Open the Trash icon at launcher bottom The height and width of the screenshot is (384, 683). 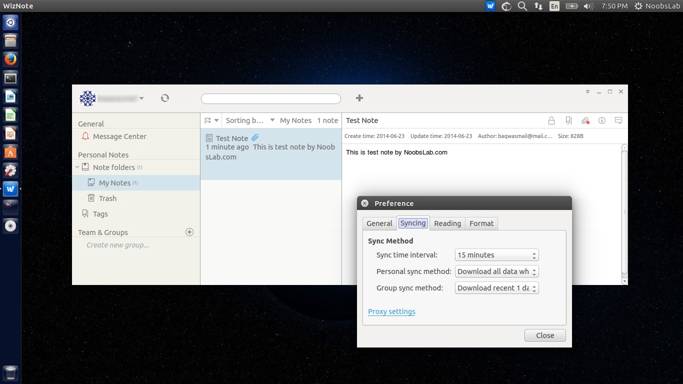[x=10, y=373]
